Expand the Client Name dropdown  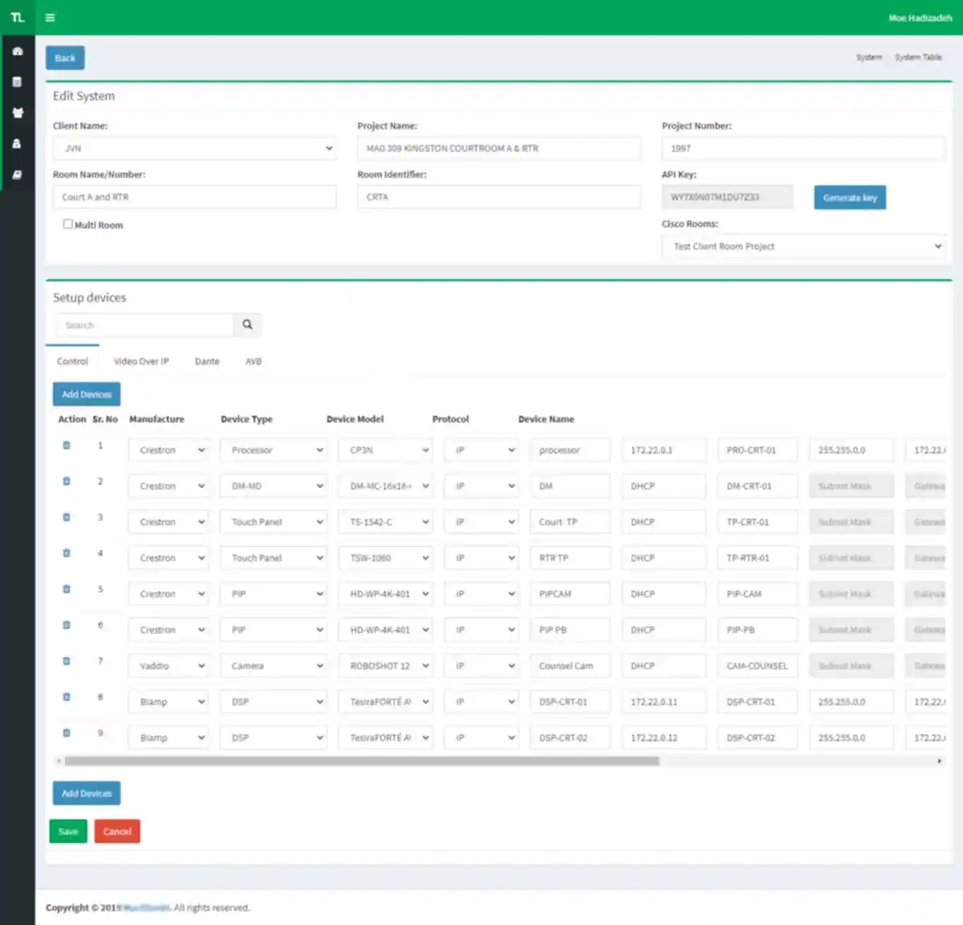(x=194, y=149)
